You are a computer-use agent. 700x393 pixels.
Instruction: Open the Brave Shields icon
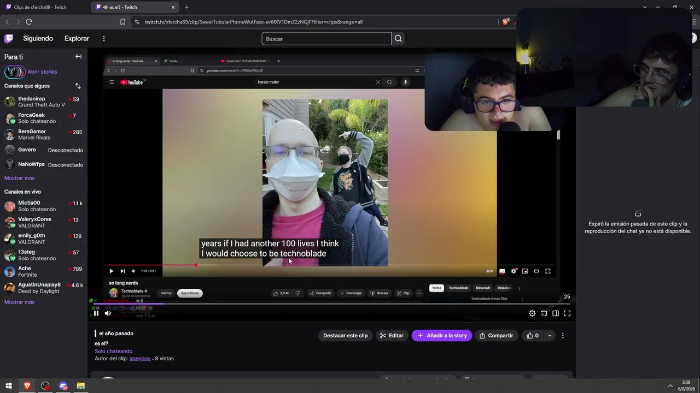point(505,22)
